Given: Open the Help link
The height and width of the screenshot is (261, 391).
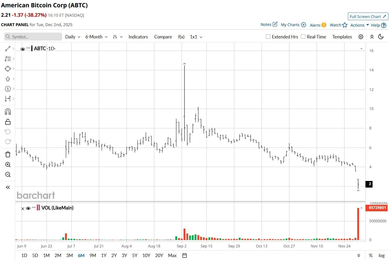Looking at the screenshot, I should (376, 25).
